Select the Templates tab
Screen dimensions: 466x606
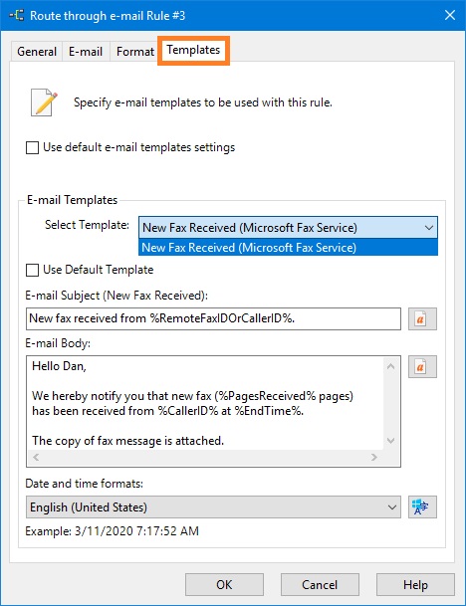193,50
